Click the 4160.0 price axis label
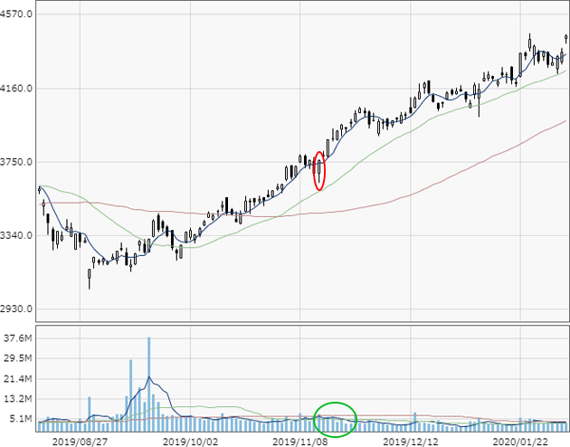Viewport: 570px width, 447px height. coord(15,89)
